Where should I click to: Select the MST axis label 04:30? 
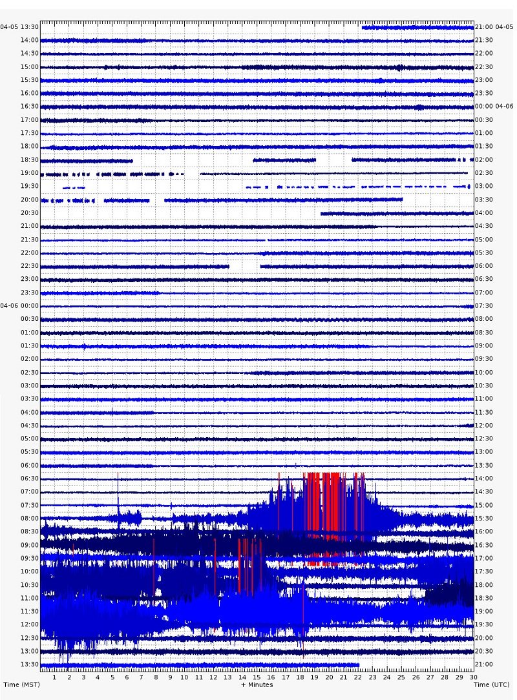point(30,425)
